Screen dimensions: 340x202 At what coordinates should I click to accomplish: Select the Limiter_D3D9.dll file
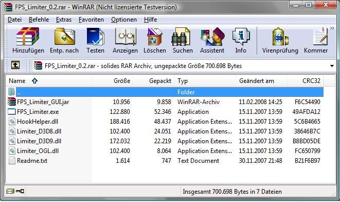pyautogui.click(x=39, y=141)
